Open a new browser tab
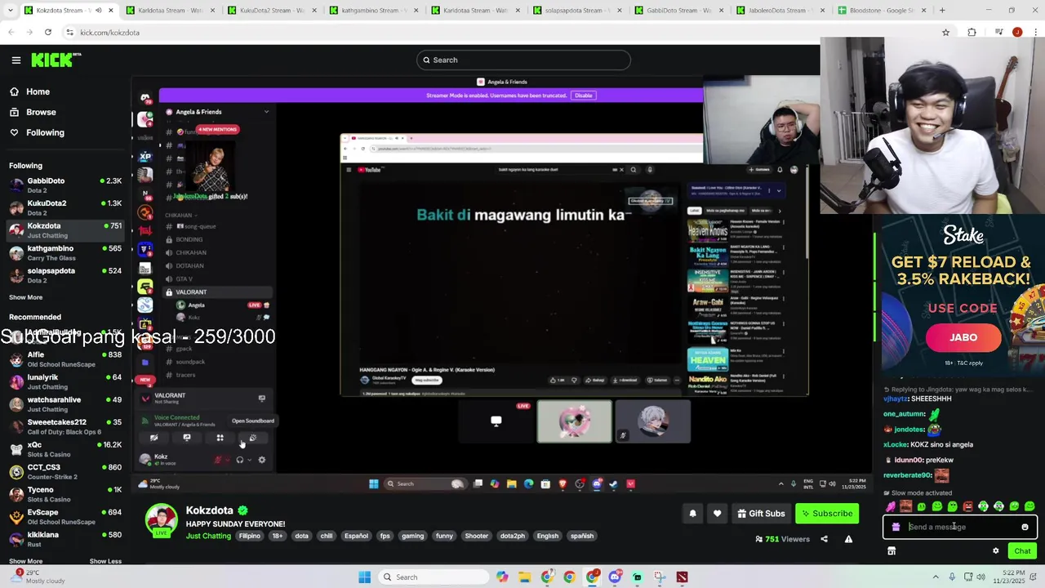The height and width of the screenshot is (588, 1045). (942, 11)
